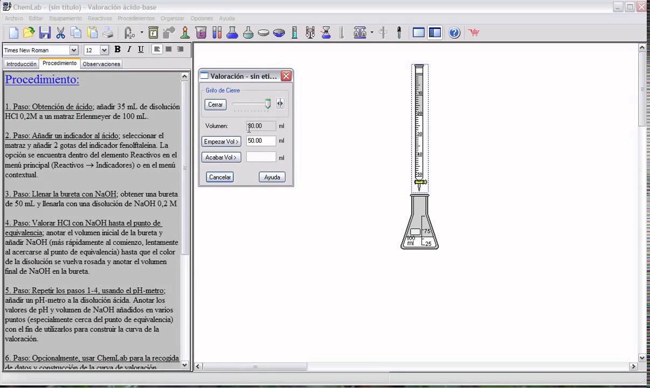Select the Procedimiento tab

[x=60, y=63]
